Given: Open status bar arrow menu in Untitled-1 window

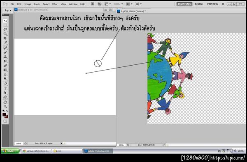Looking at the screenshot, I should [62, 143].
